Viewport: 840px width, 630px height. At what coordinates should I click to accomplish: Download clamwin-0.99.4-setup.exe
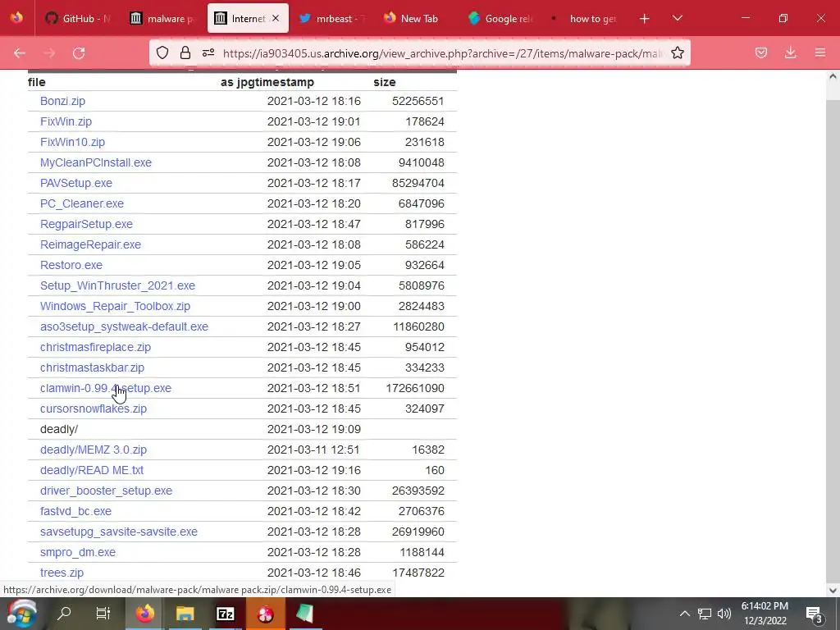pyautogui.click(x=106, y=388)
